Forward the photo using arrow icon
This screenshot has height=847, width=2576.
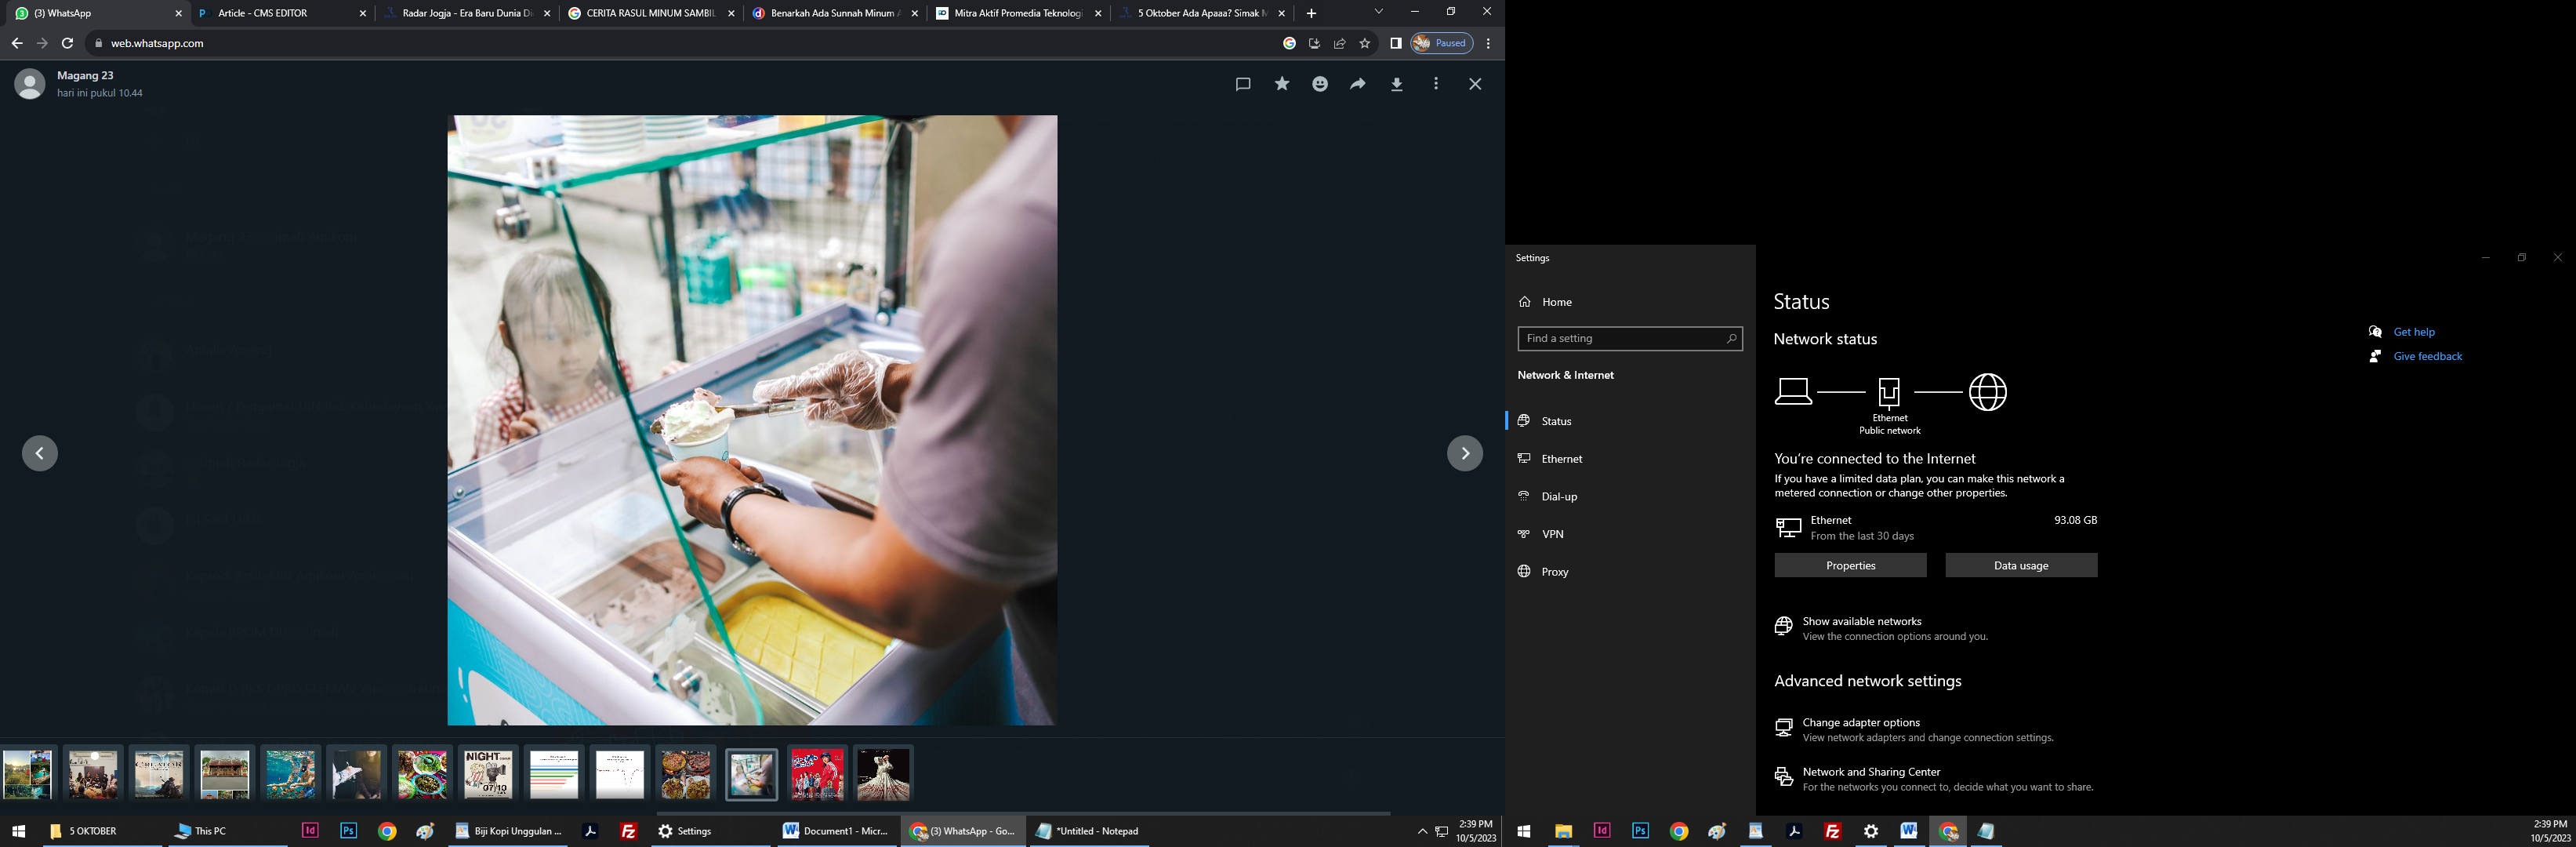(1358, 84)
